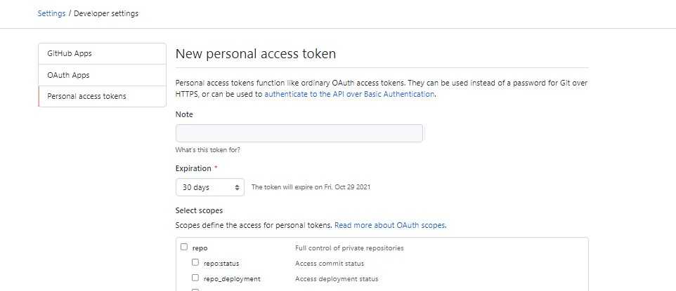Check the repo_deployment scope checkbox
Image resolution: width=676 pixels, height=291 pixels.
pyautogui.click(x=195, y=278)
